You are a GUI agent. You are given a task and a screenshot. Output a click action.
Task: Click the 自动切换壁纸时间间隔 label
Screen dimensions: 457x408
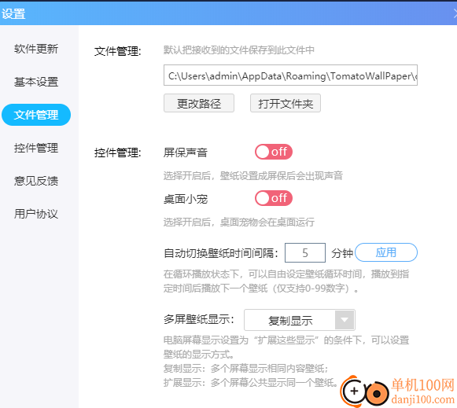coord(221,253)
